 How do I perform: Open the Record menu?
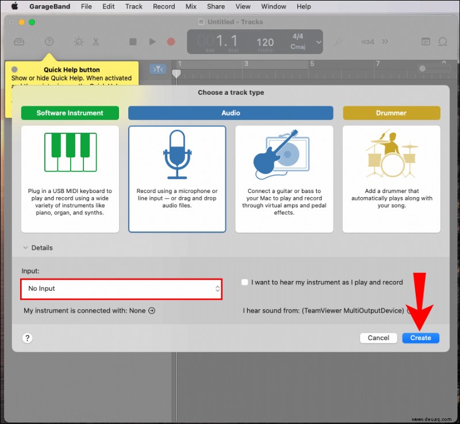click(x=164, y=6)
